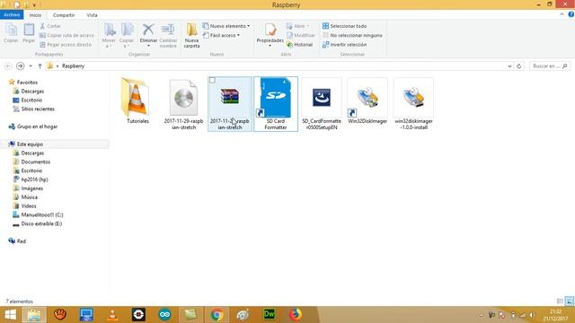Open Disco extraíble (E:) drive
Image resolution: width=575 pixels, height=323 pixels.
click(x=41, y=223)
